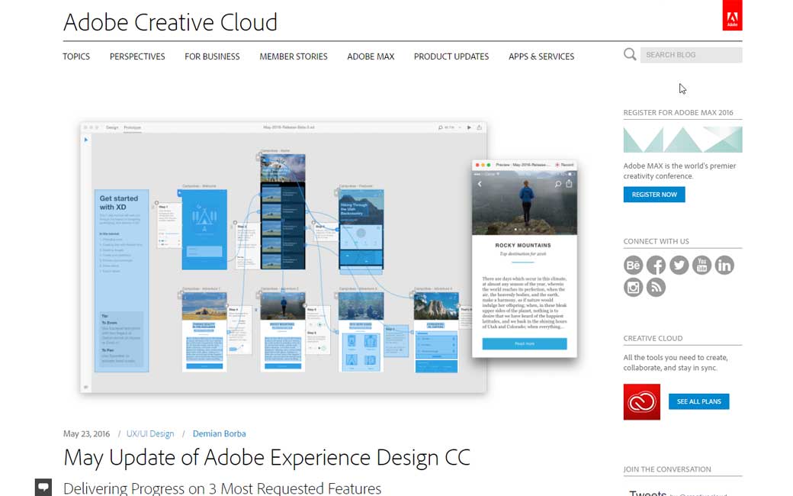Click the comment bubble icon
793x496 pixels.
[43, 487]
